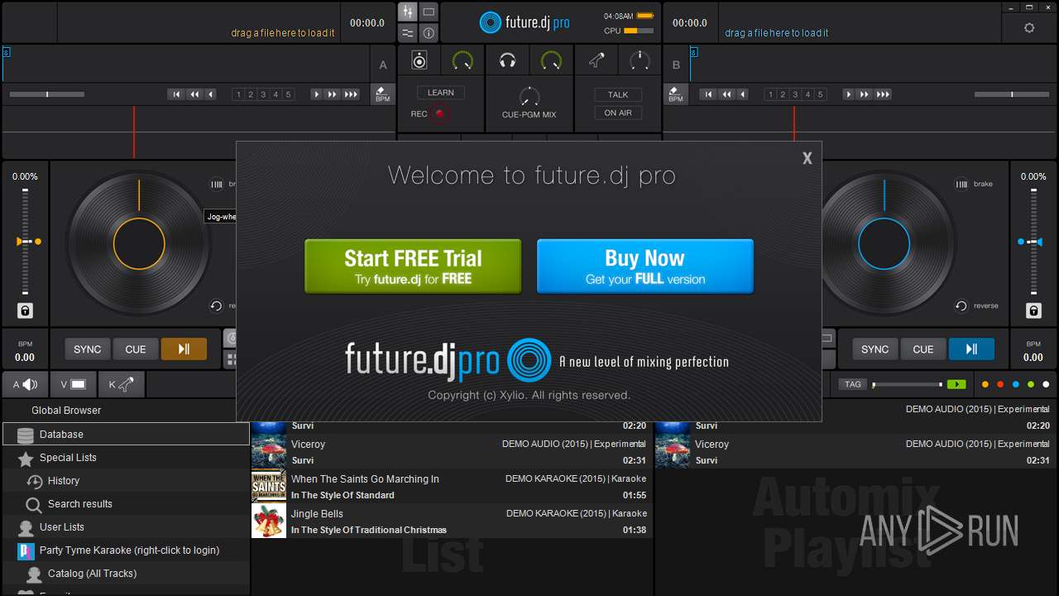This screenshot has height=596, width=1059.
Task: Close the welcome dialog with the X
Action: [807, 158]
